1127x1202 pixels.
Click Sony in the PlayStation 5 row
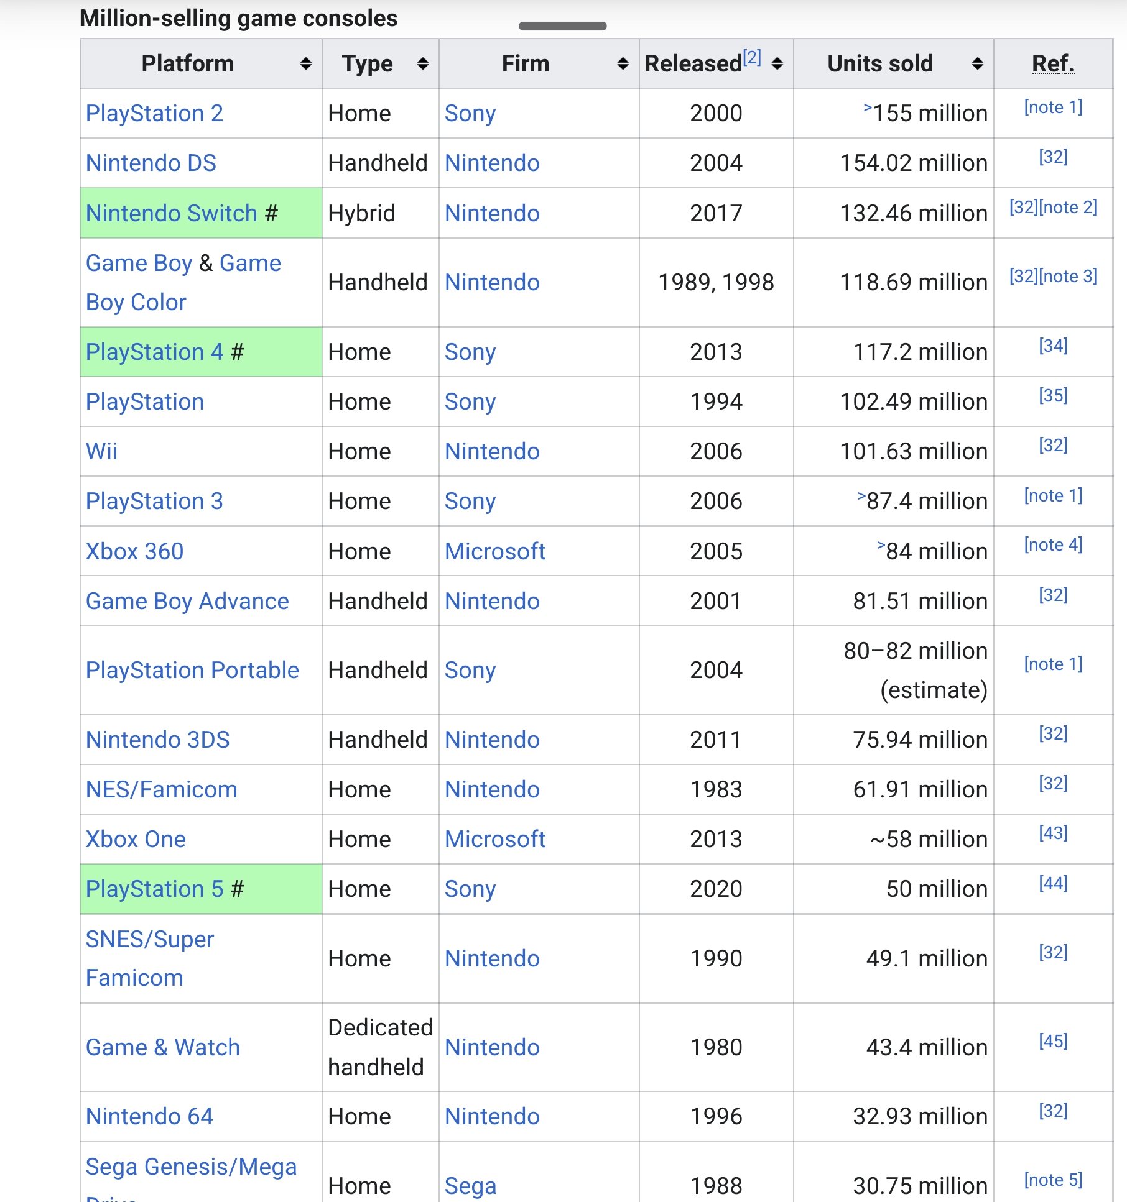tap(470, 889)
